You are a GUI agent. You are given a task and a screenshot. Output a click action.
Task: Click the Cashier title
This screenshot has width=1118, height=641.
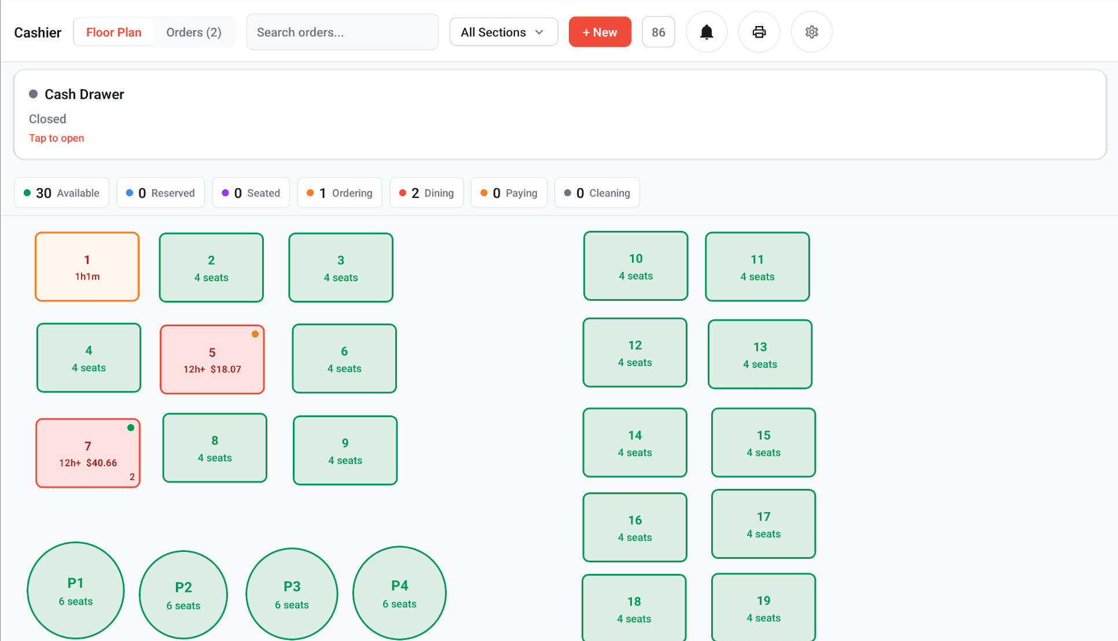tap(38, 32)
